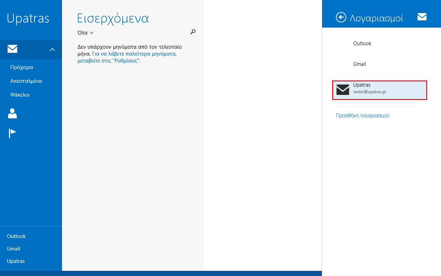The image size is (441, 276).
Task: Open the Πρόχειρα folder
Action: click(x=22, y=67)
